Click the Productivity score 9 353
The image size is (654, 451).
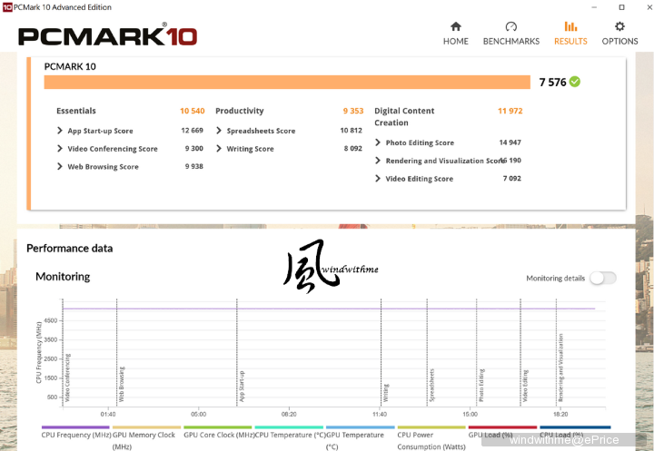click(x=353, y=111)
